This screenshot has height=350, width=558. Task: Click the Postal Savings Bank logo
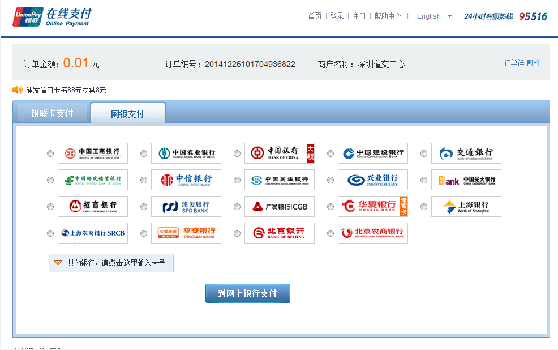[x=92, y=180]
